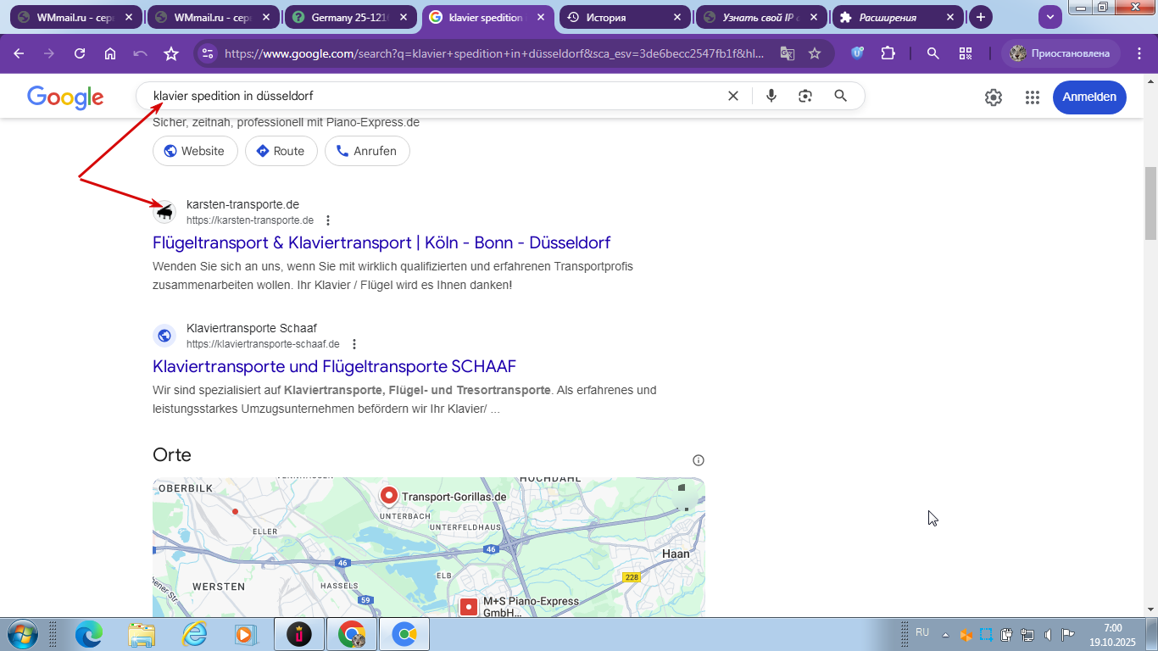Click the Transport-Gorillas.de red map pin
1158x651 pixels.
tap(389, 497)
